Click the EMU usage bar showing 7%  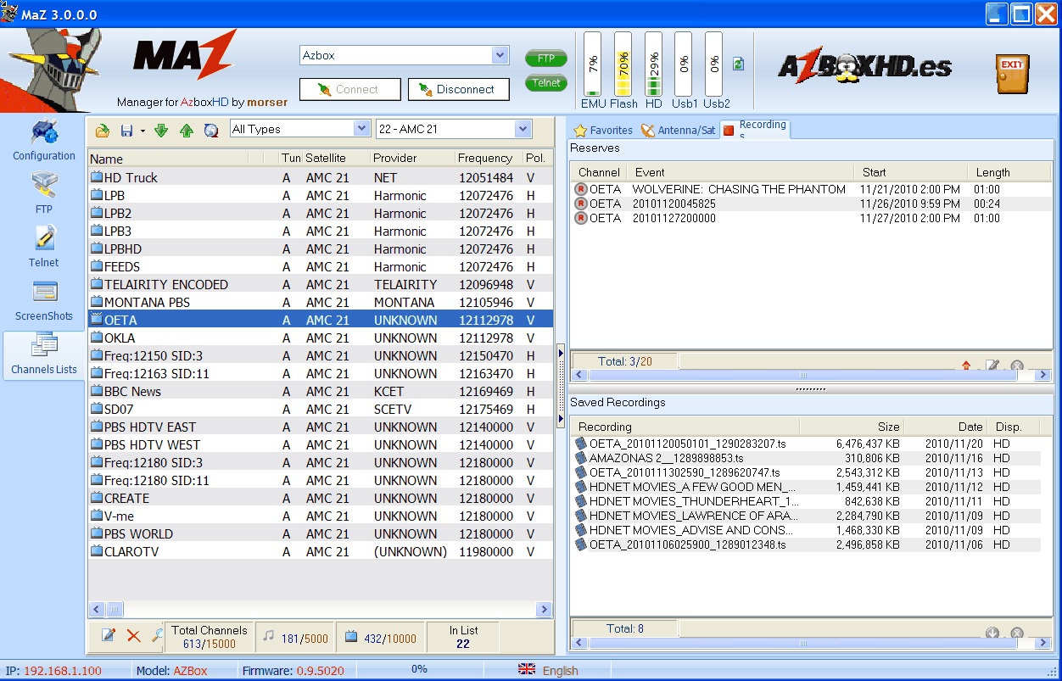point(593,64)
